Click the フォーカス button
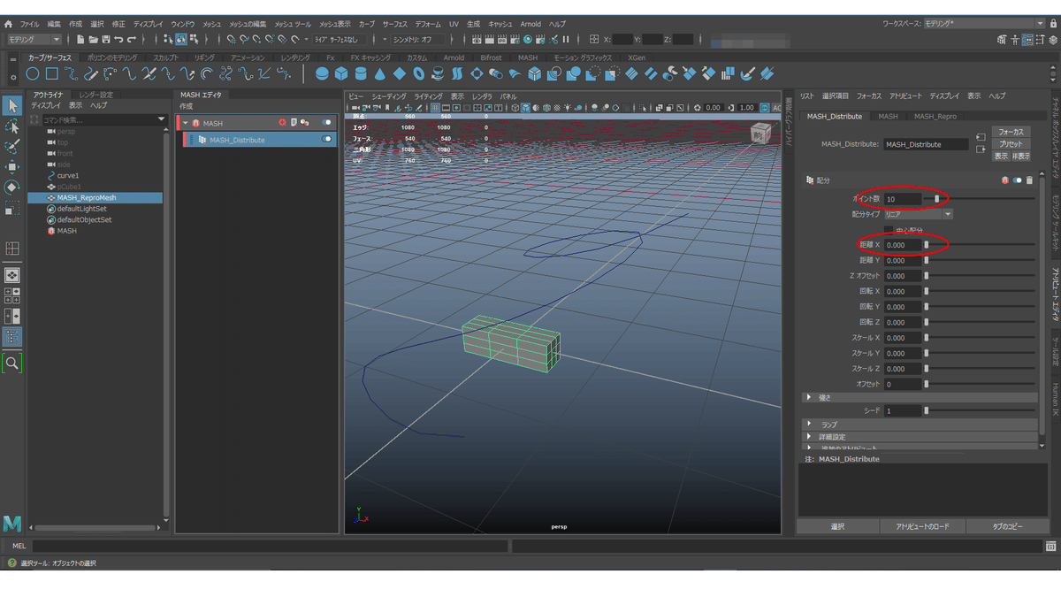This screenshot has width=1061, height=597. pos(1011,132)
